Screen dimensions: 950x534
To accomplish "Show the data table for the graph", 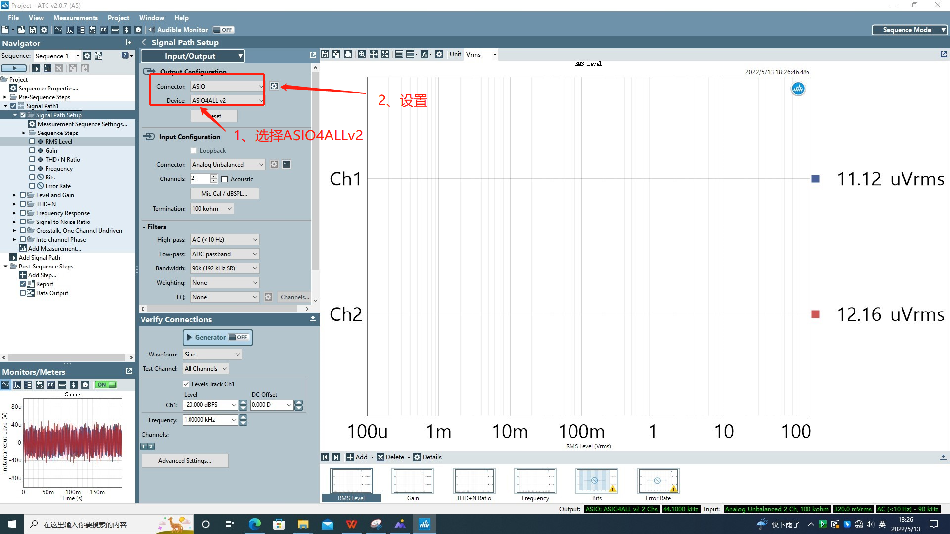I will pyautogui.click(x=399, y=54).
